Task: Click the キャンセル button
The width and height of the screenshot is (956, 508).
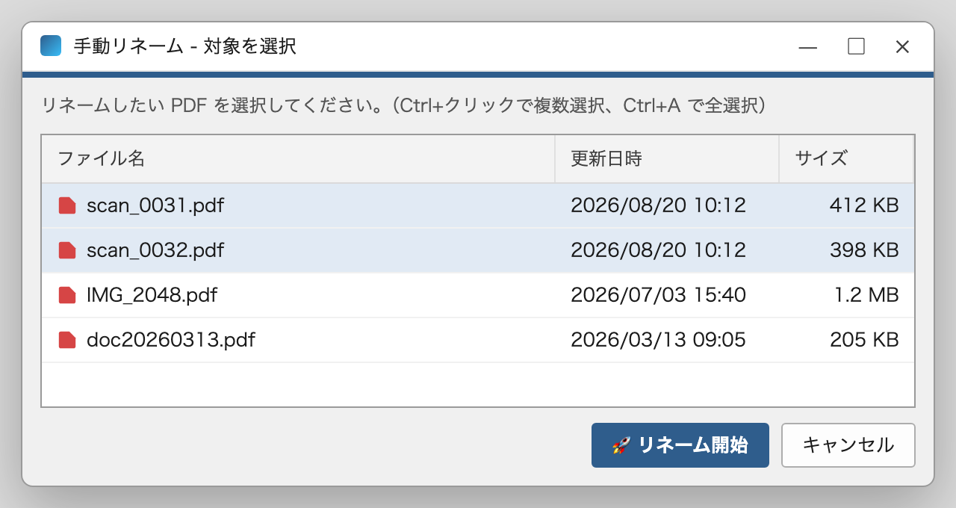Action: (848, 445)
